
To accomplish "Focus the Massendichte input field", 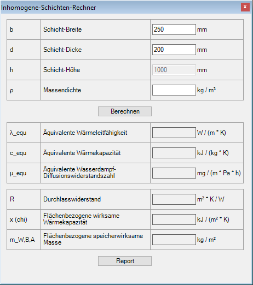I will pyautogui.click(x=174, y=90).
